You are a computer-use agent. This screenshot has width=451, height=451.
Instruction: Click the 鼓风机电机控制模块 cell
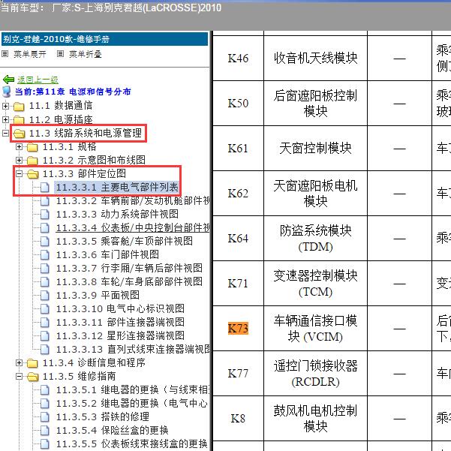(x=315, y=419)
